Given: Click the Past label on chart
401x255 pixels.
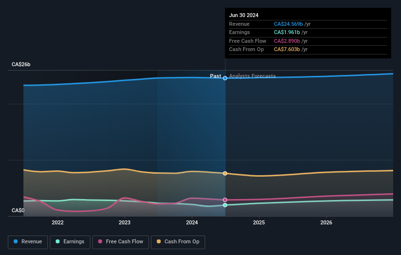Looking at the screenshot, I should pos(215,76).
